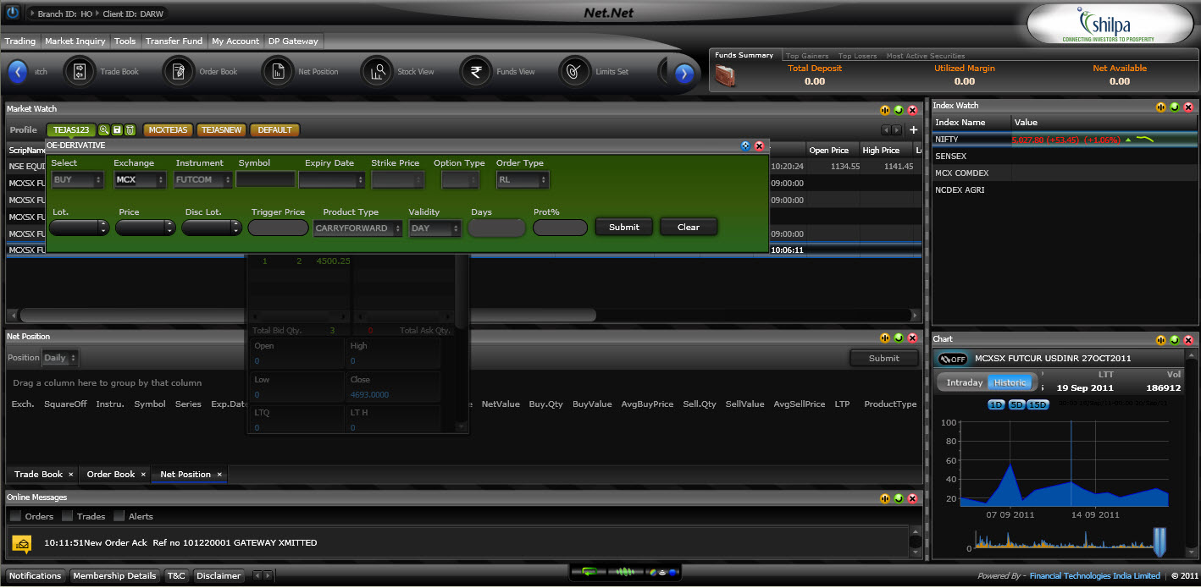Expand the Exchange dropdown showing MCX
Image resolution: width=1201 pixels, height=588 pixels.
[139, 180]
